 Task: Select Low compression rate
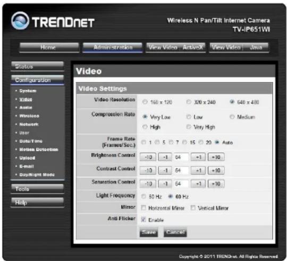point(189,117)
